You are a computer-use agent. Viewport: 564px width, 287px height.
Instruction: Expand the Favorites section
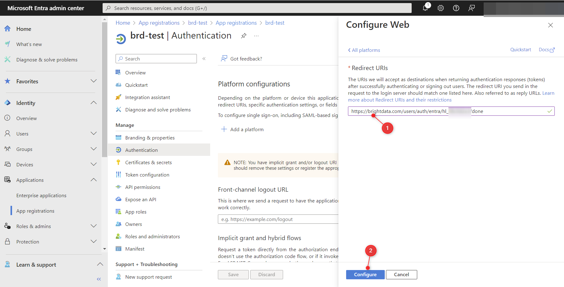(x=94, y=81)
